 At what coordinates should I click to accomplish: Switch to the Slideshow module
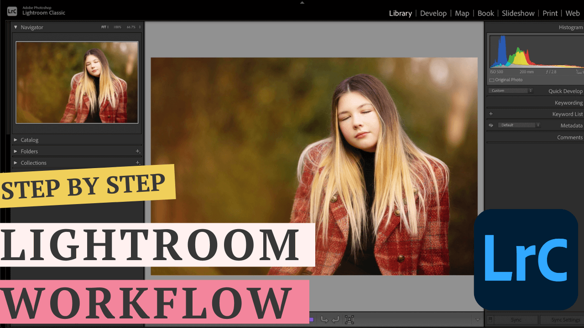[x=518, y=13]
